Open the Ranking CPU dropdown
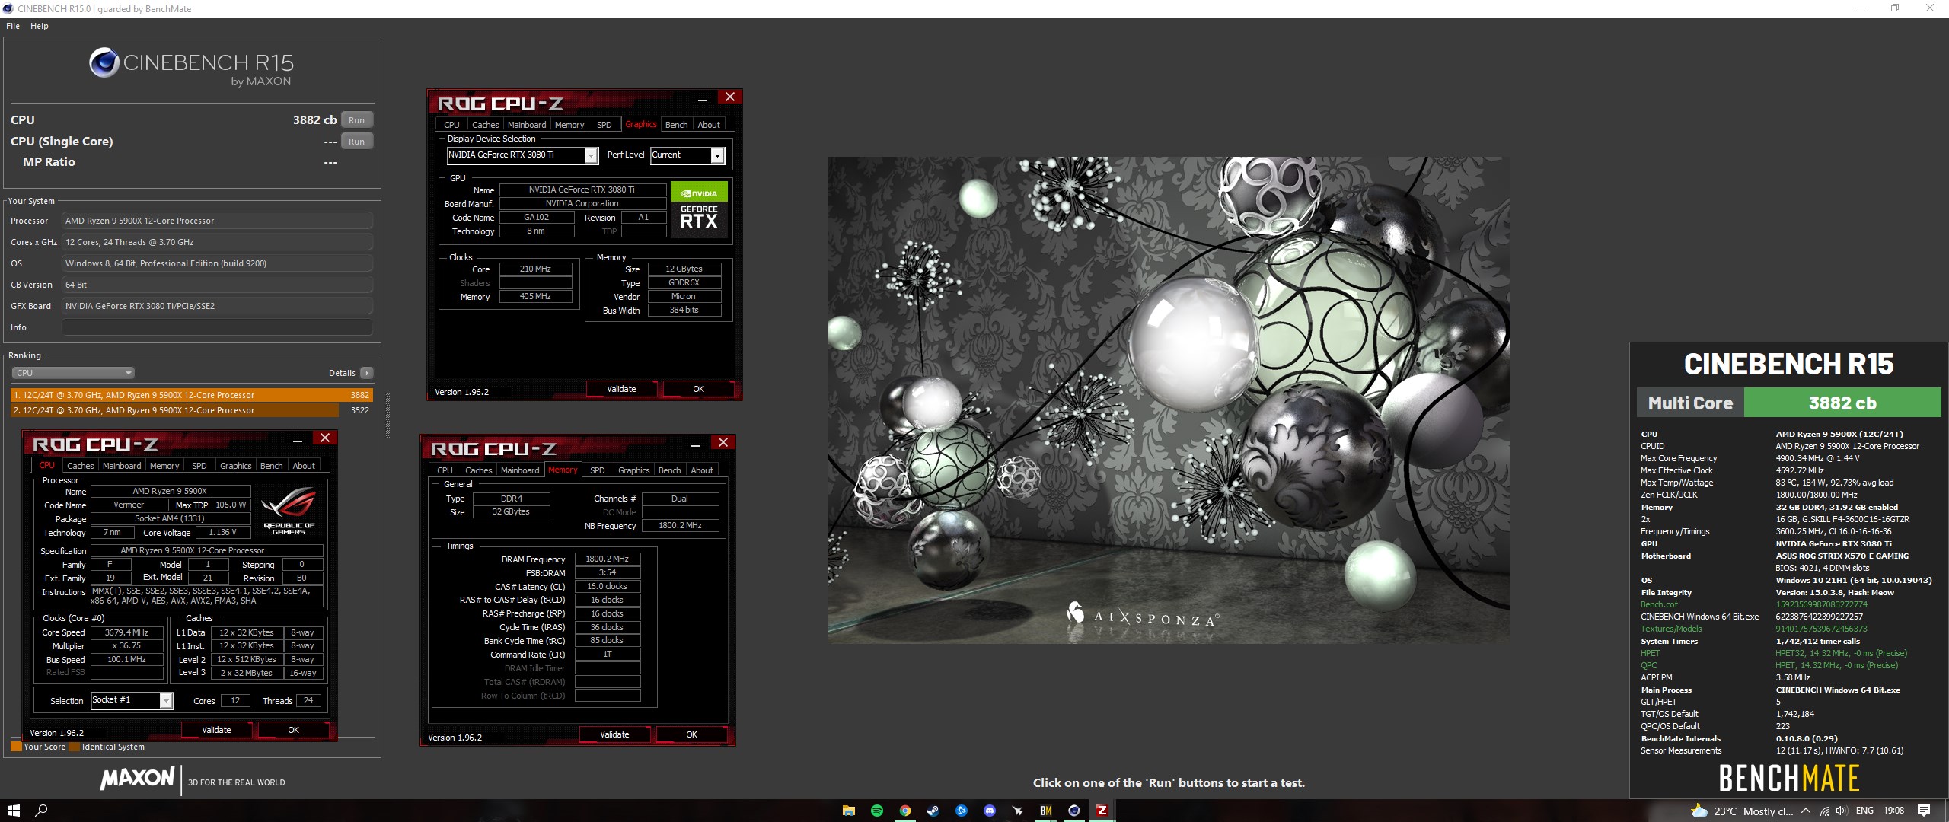The image size is (1949, 822). (73, 373)
